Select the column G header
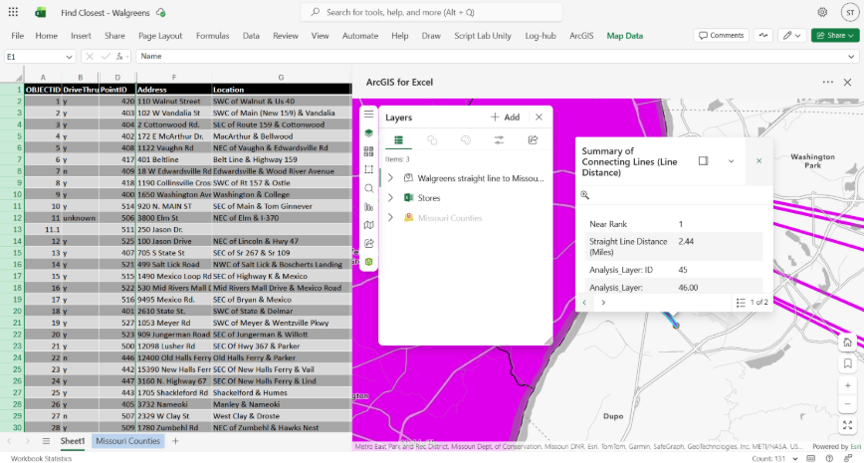The image size is (864, 463). (281, 78)
